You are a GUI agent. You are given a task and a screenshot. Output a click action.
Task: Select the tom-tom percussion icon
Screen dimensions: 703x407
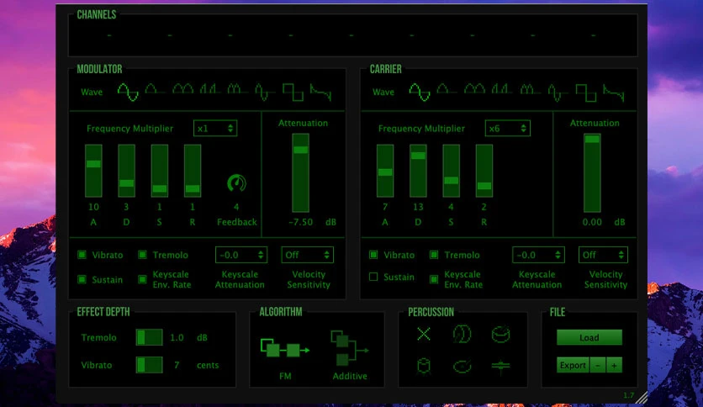[x=424, y=366]
